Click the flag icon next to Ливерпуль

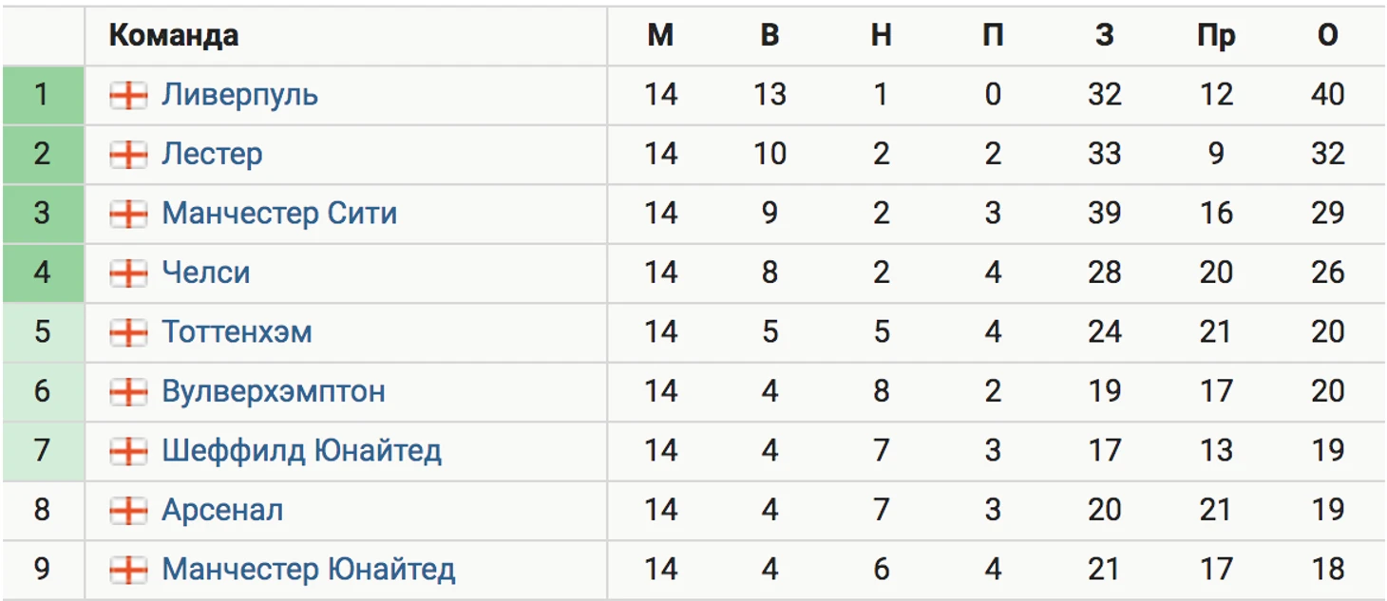click(x=128, y=95)
